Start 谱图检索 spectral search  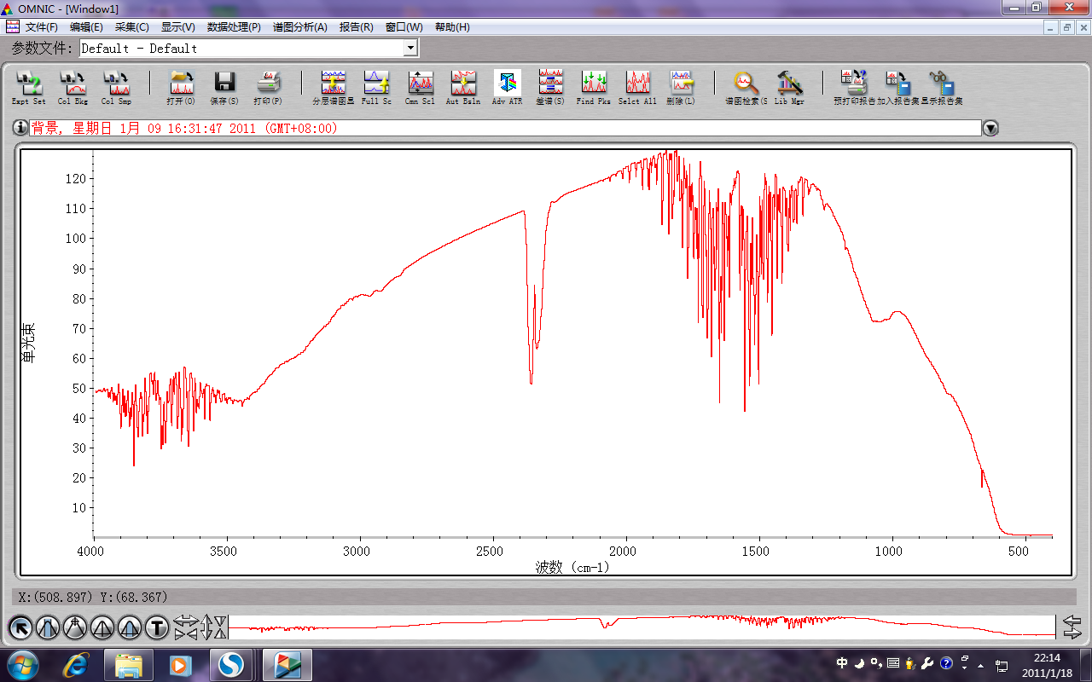746,88
